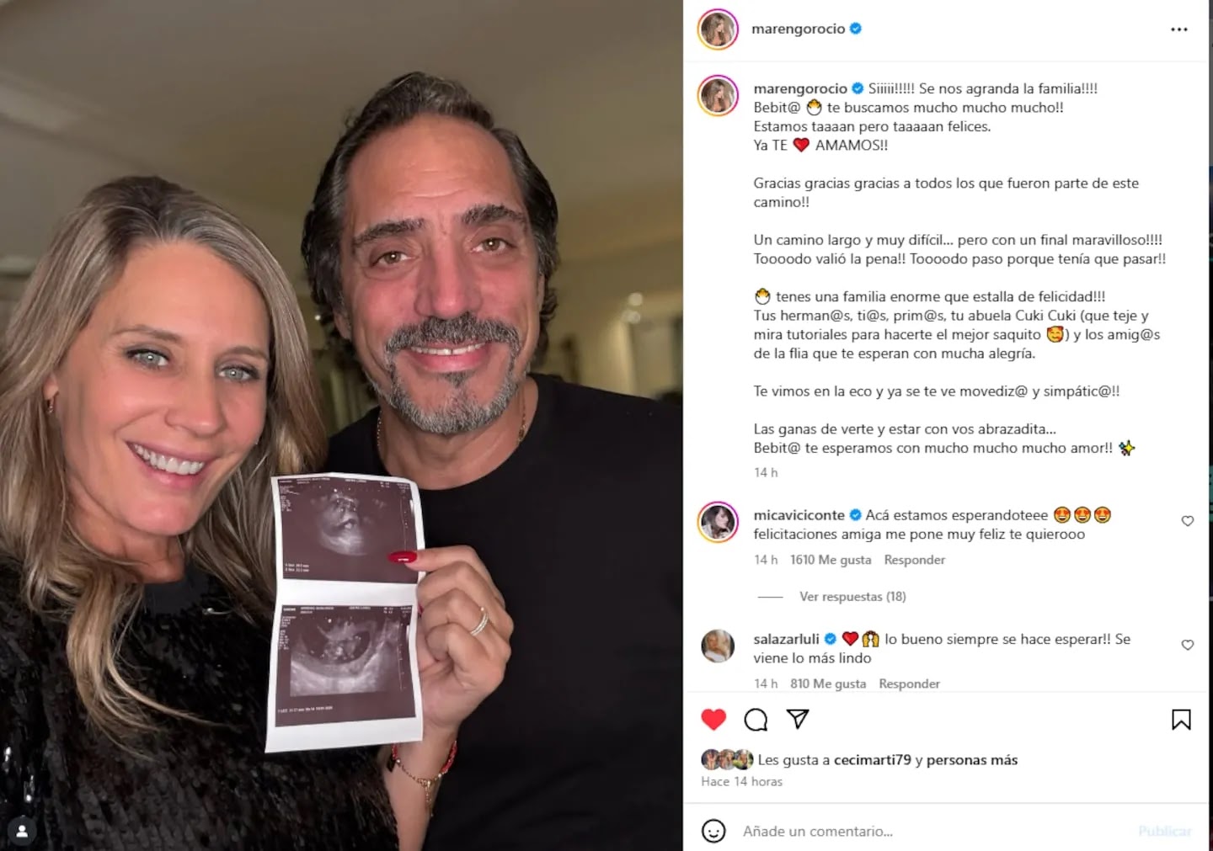Show tagged people icon on photo
This screenshot has width=1213, height=851.
22,831
